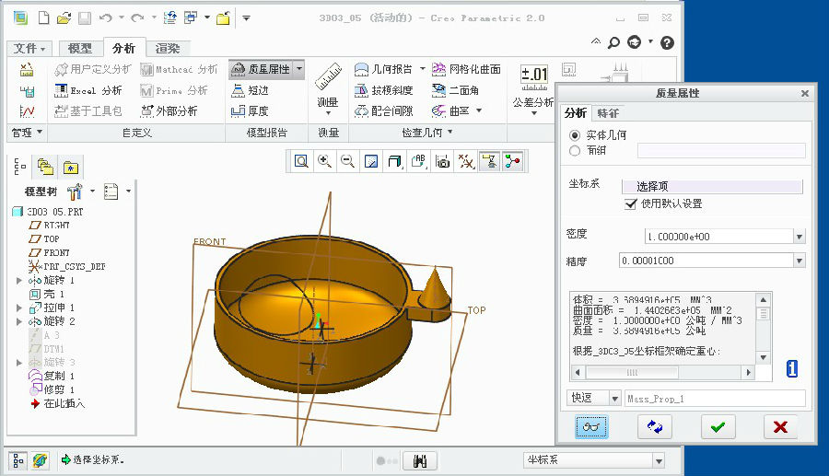Click the Zoom Out magnifier icon

click(x=348, y=161)
